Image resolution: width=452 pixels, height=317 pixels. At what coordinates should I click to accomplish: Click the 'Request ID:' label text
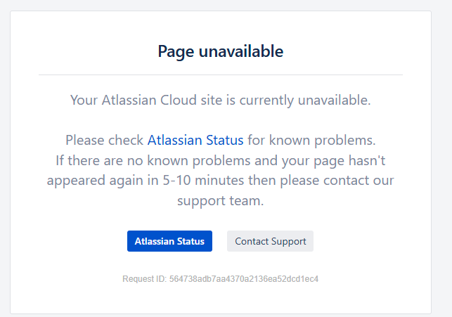(144, 279)
